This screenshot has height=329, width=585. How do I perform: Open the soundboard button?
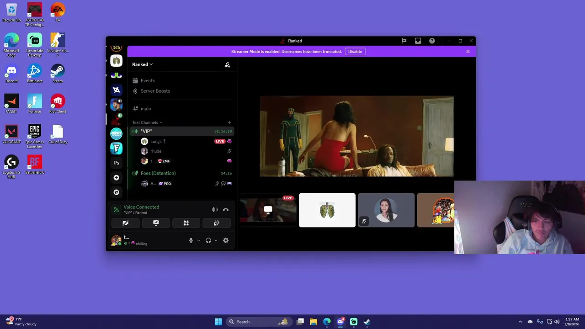click(x=217, y=223)
